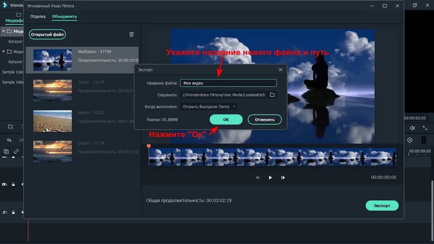Click the zoom-in plus circle icon
The image size is (434, 244).
[410, 140]
